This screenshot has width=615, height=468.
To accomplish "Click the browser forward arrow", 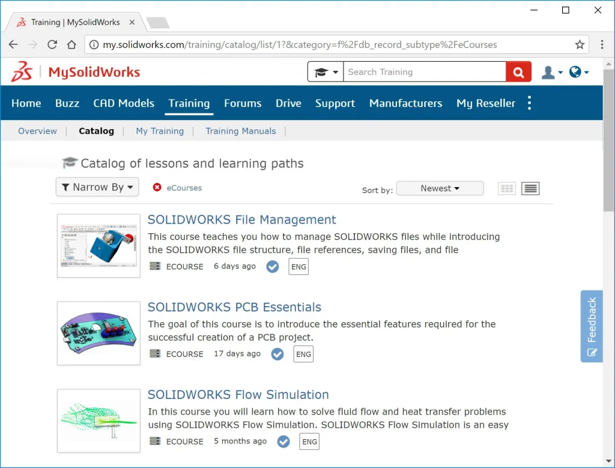I will click(x=32, y=44).
